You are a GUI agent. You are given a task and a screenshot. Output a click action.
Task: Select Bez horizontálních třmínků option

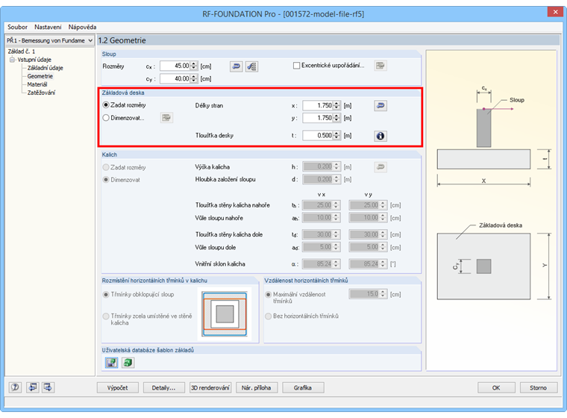point(269,316)
